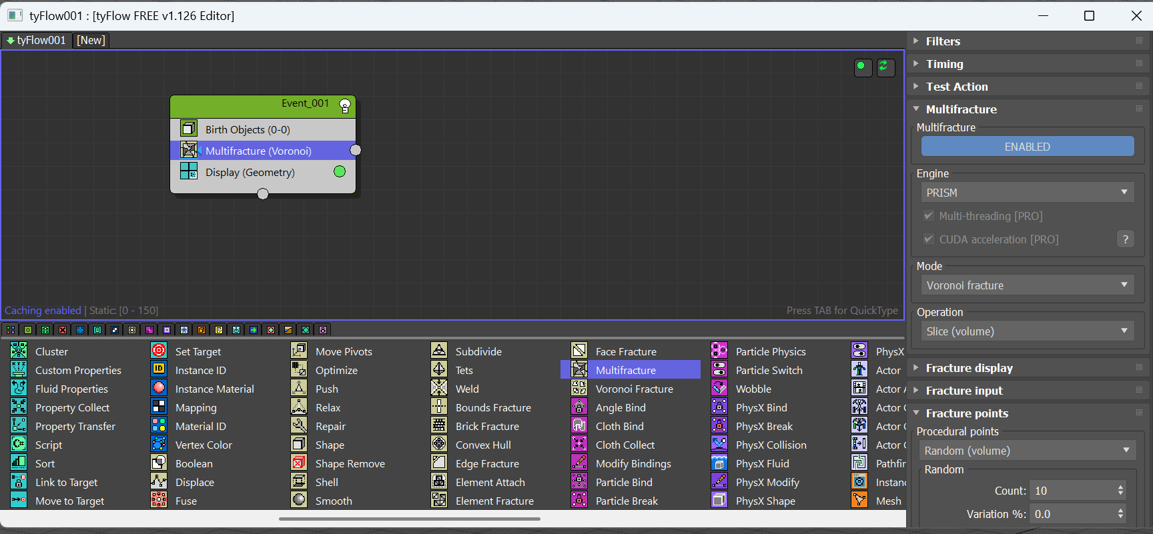Select Birth Objects (0-0) operator row
The width and height of the screenshot is (1153, 534).
point(263,129)
